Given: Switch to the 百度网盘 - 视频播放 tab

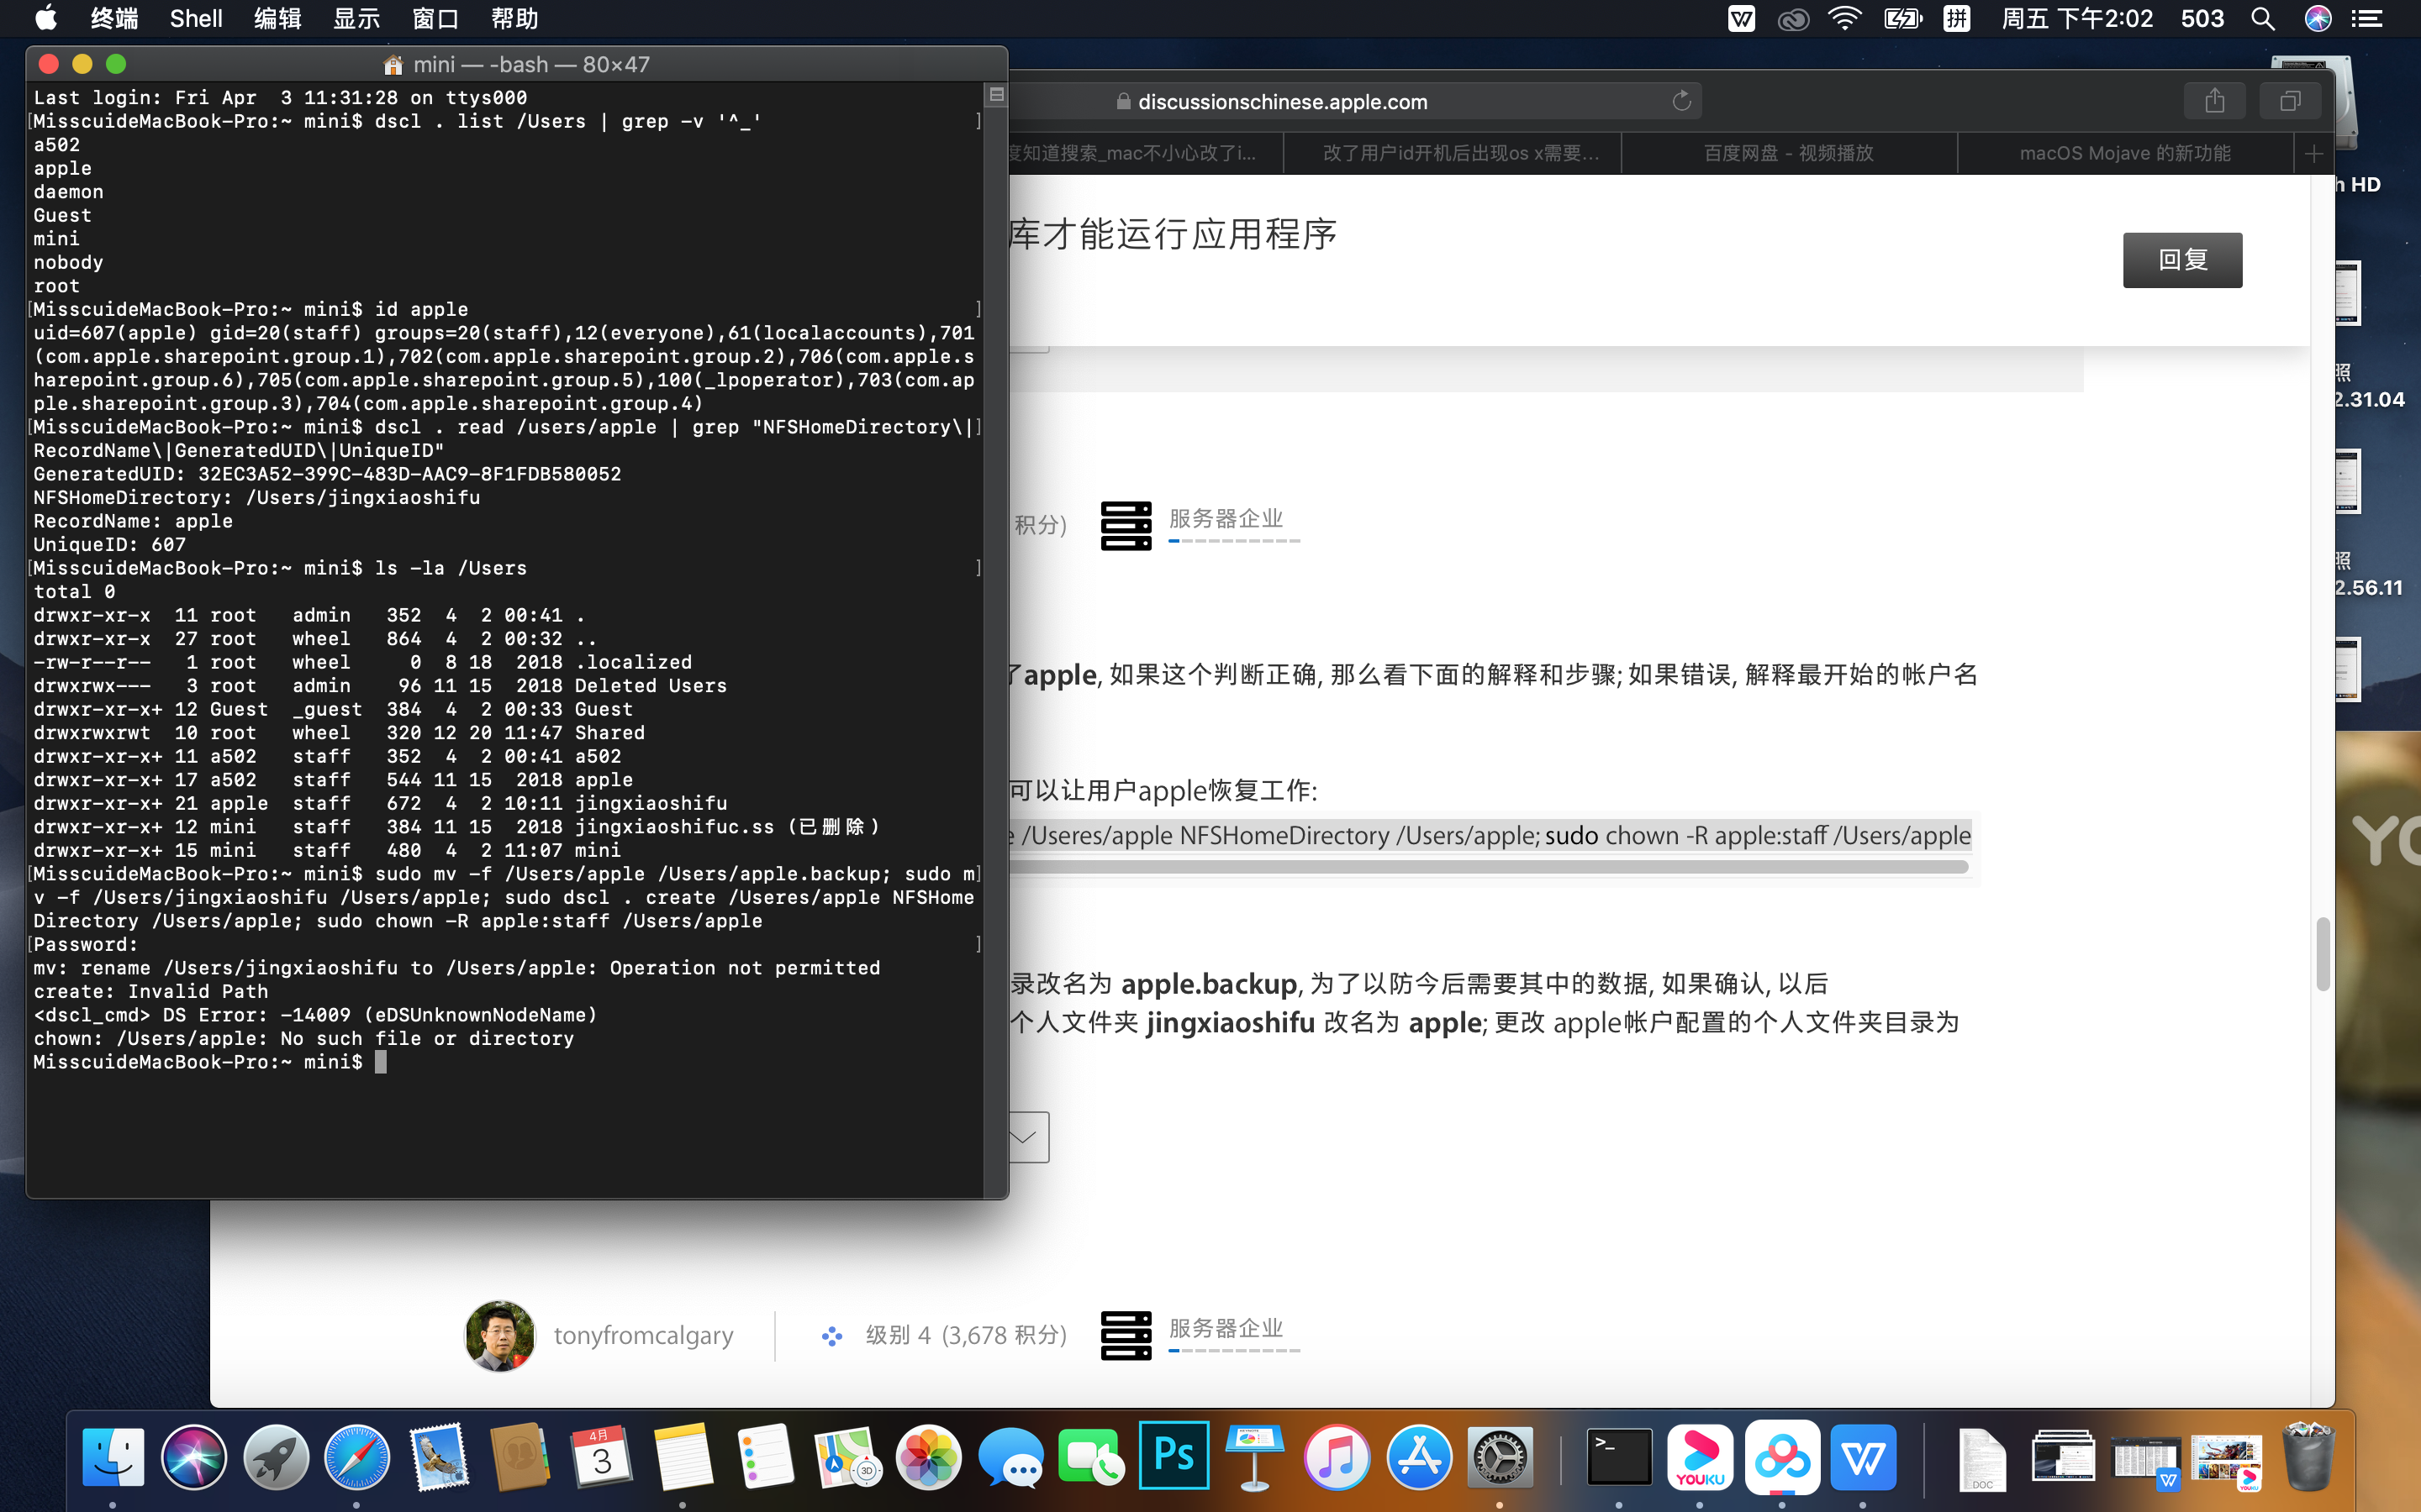Looking at the screenshot, I should [x=1788, y=153].
